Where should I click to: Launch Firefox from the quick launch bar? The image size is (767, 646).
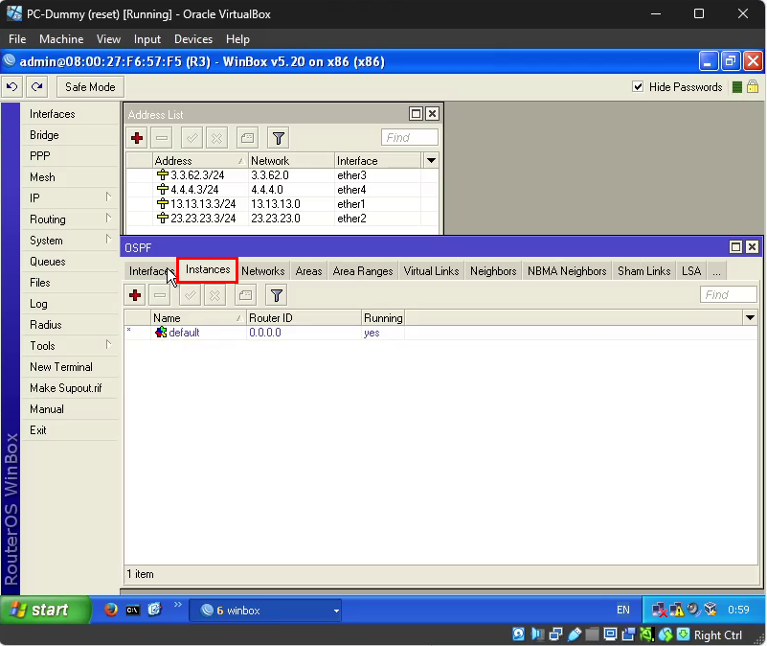pyautogui.click(x=111, y=610)
